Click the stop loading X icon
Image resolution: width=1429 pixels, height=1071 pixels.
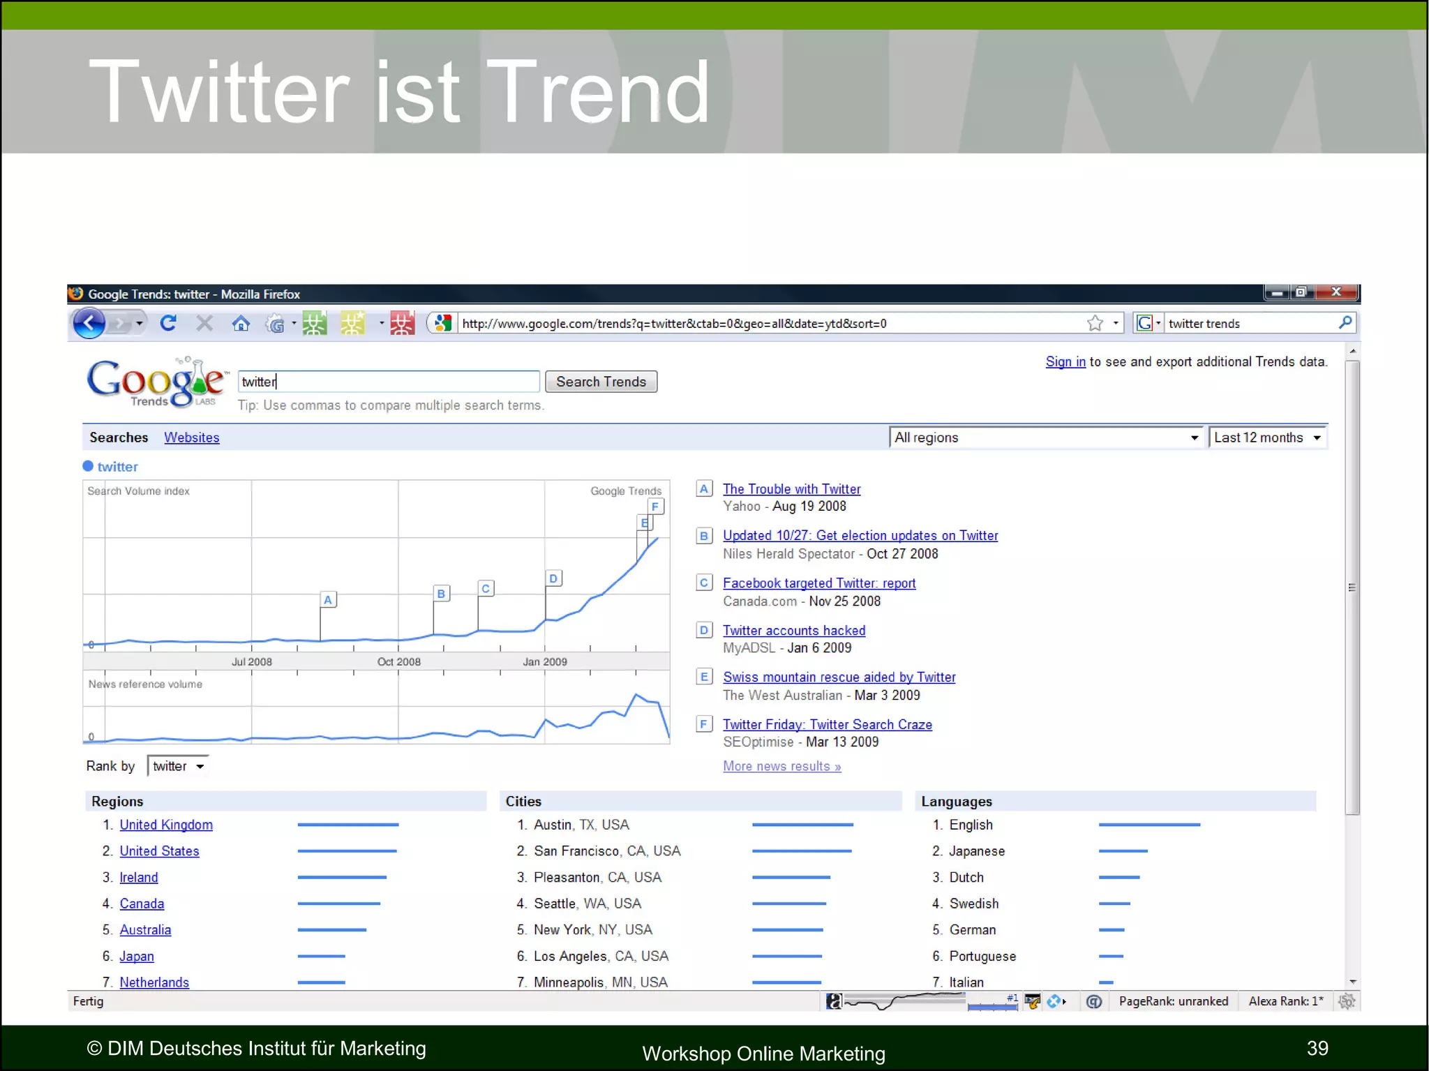[204, 323]
